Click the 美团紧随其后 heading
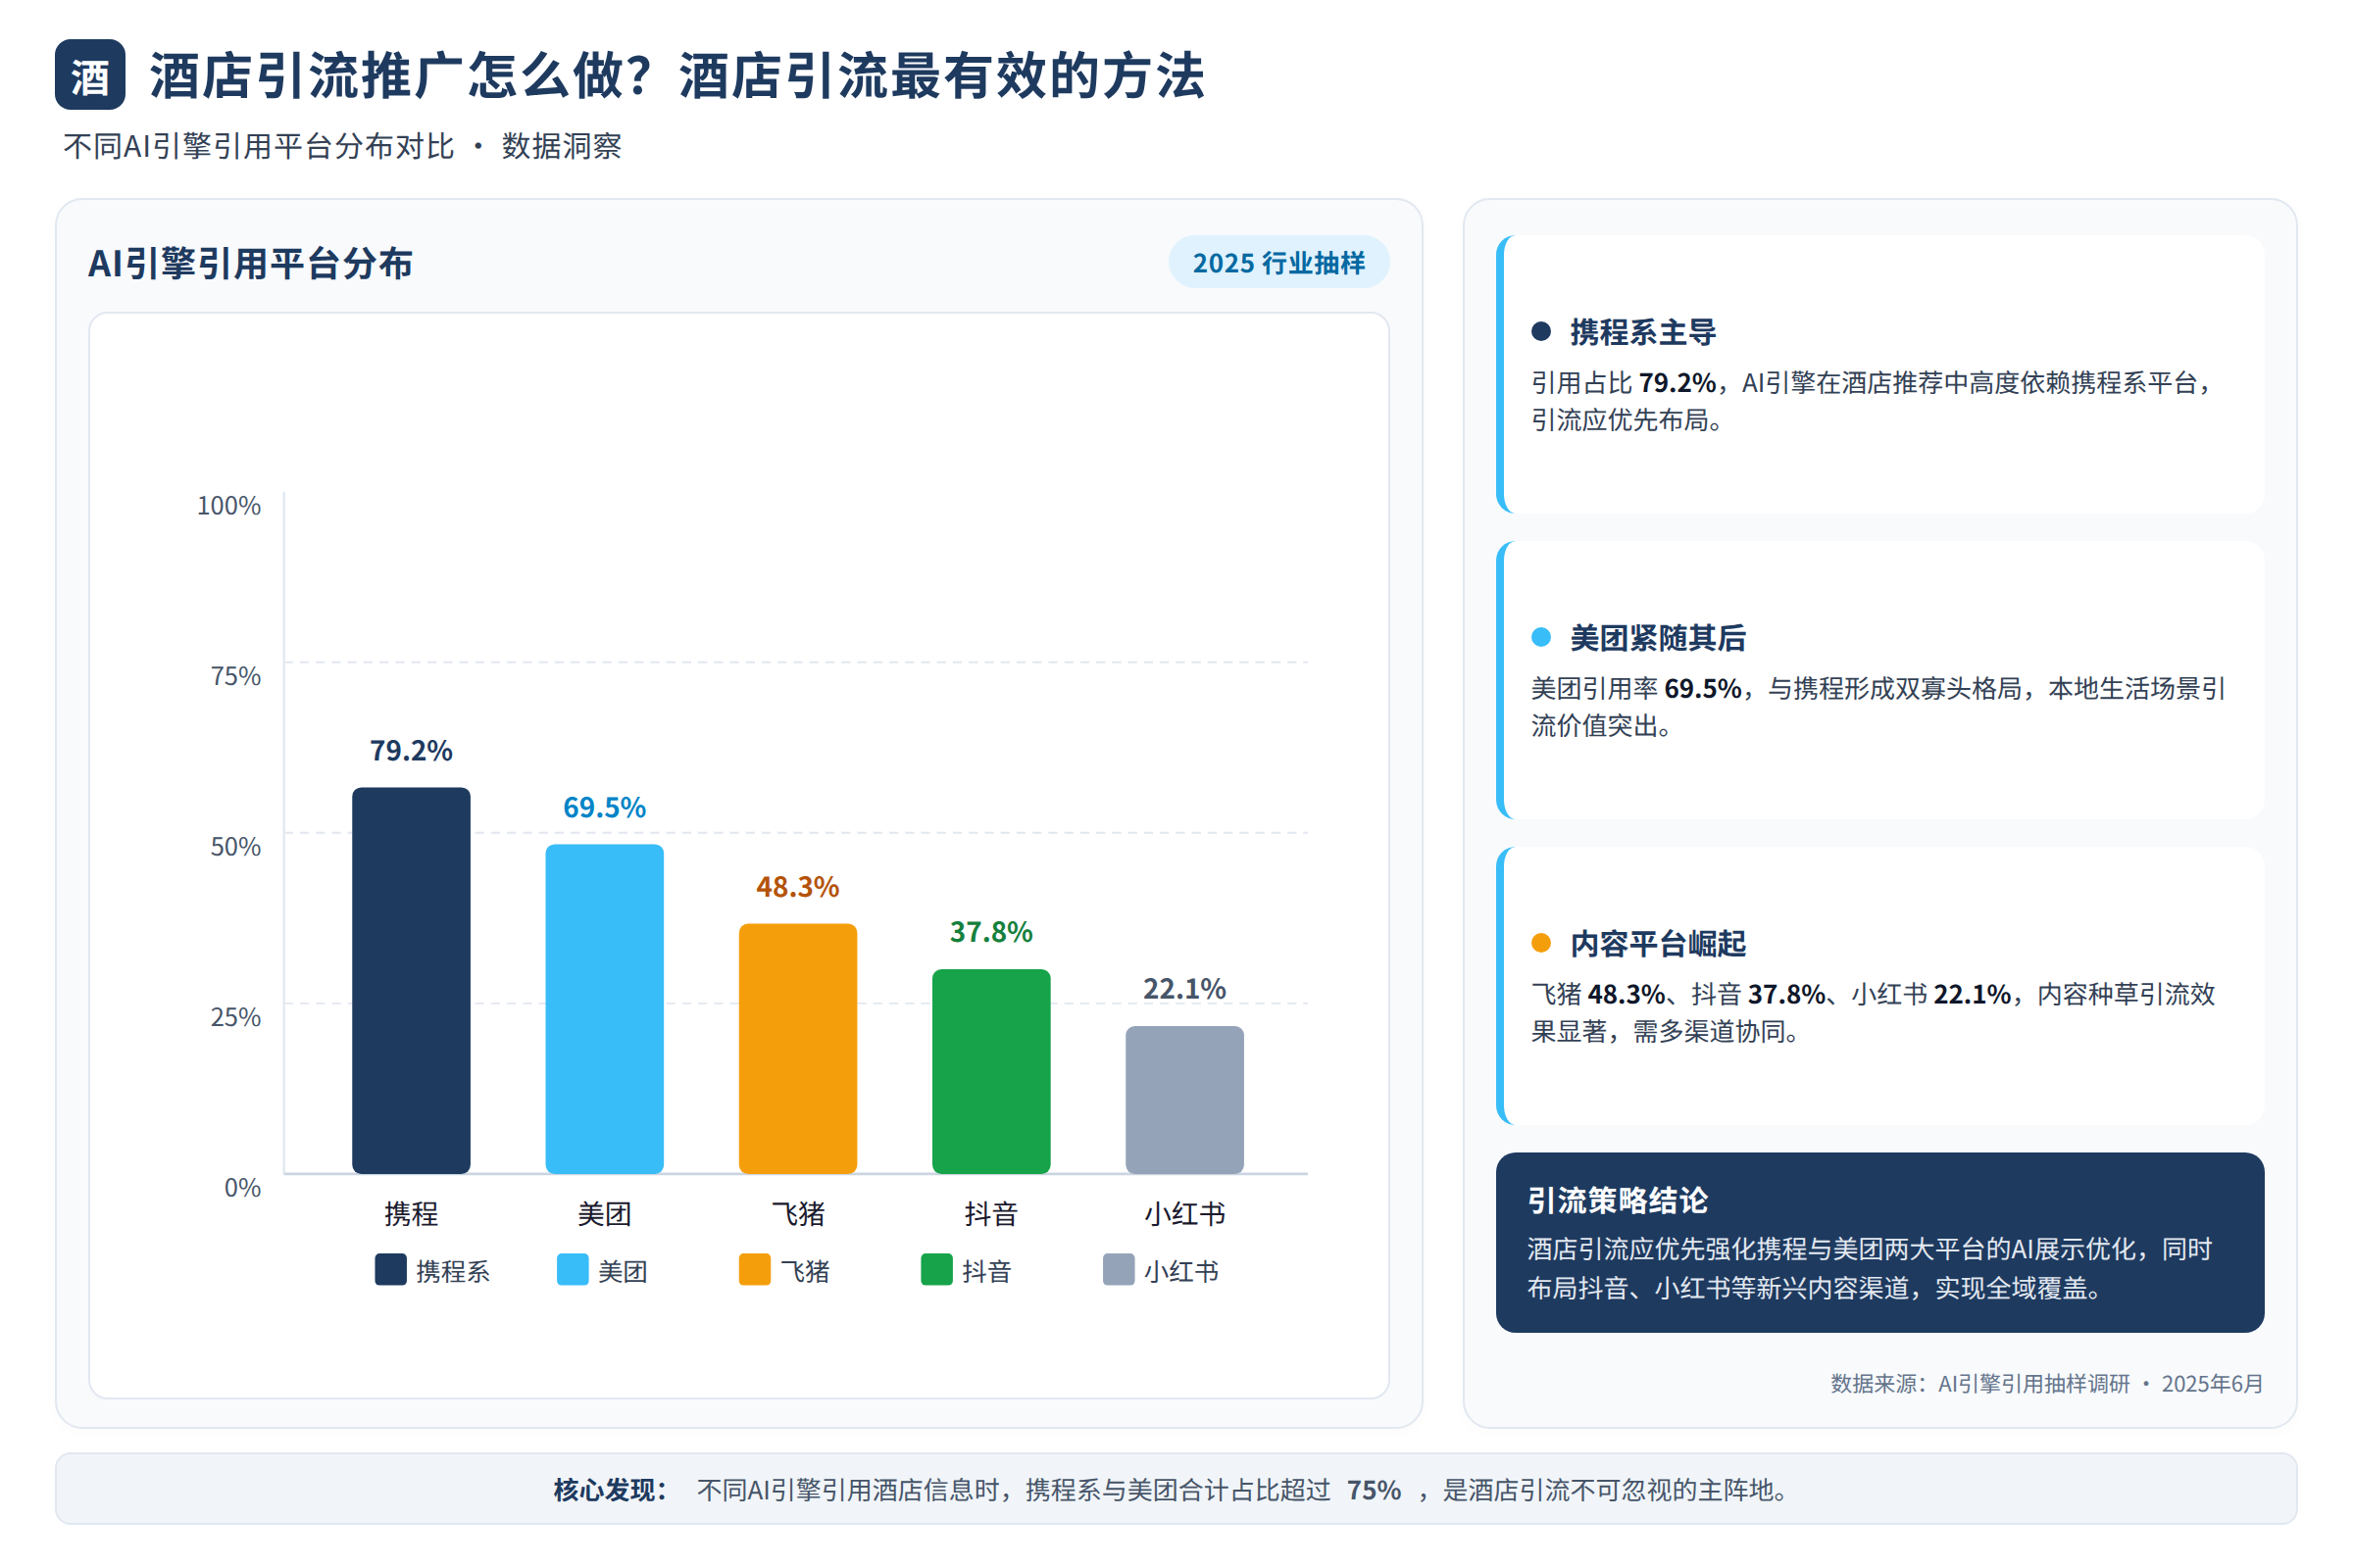 tap(1658, 638)
